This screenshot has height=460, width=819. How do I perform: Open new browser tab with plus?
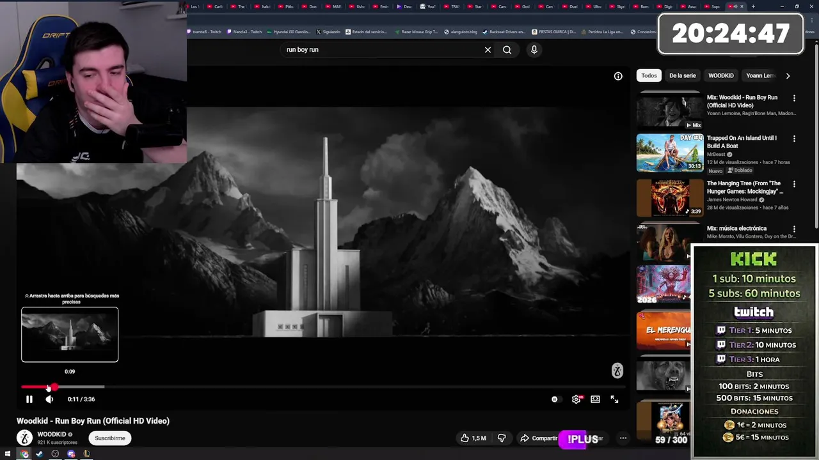coord(752,6)
